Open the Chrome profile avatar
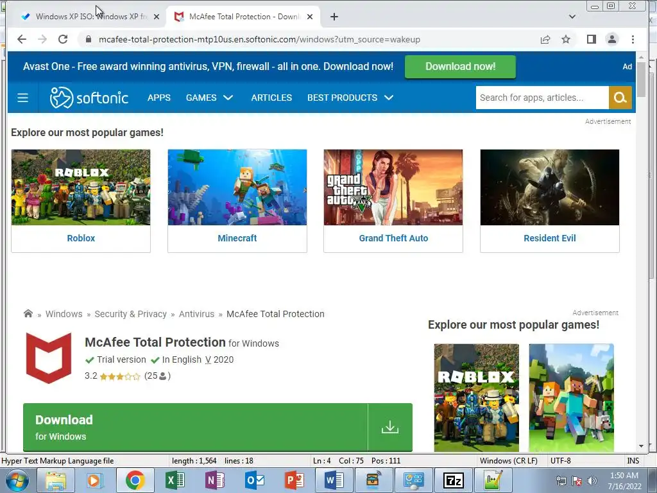 pos(611,39)
